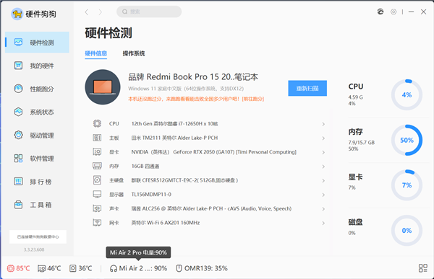Open the settings gear icon in title bar
434x279 pixels.
point(393,12)
